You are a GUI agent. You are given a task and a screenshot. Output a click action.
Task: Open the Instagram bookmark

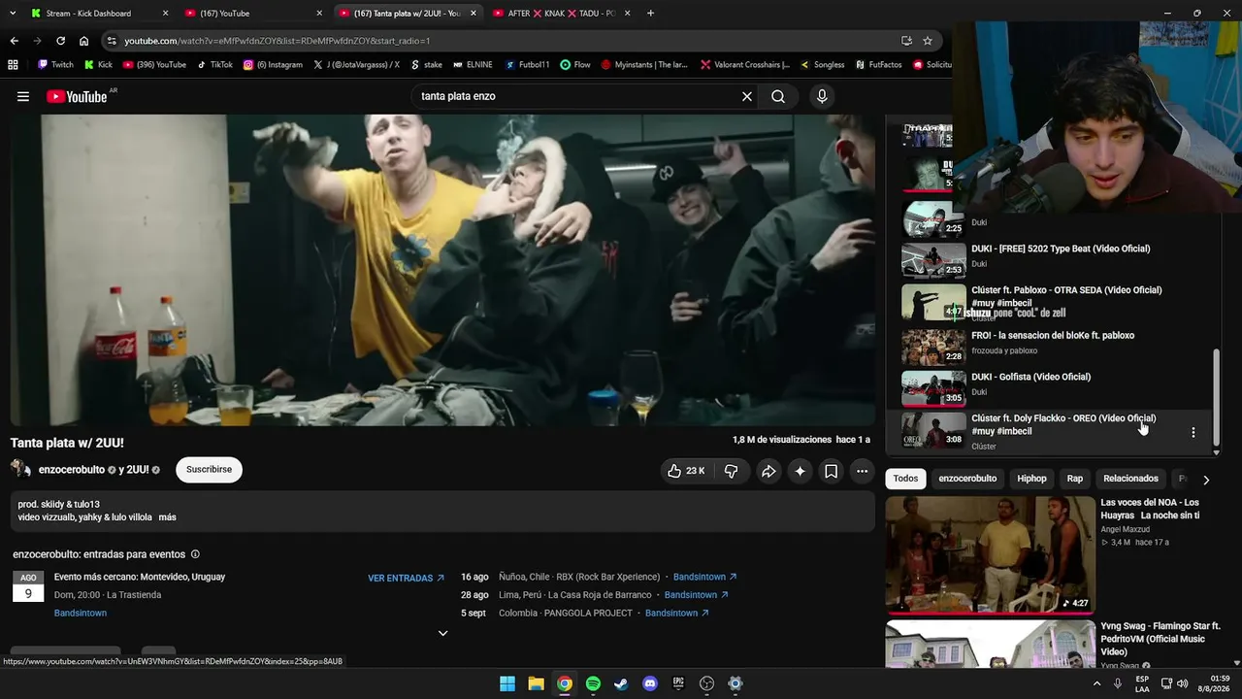(x=273, y=65)
